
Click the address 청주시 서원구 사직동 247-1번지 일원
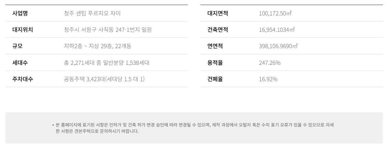tap(108, 30)
